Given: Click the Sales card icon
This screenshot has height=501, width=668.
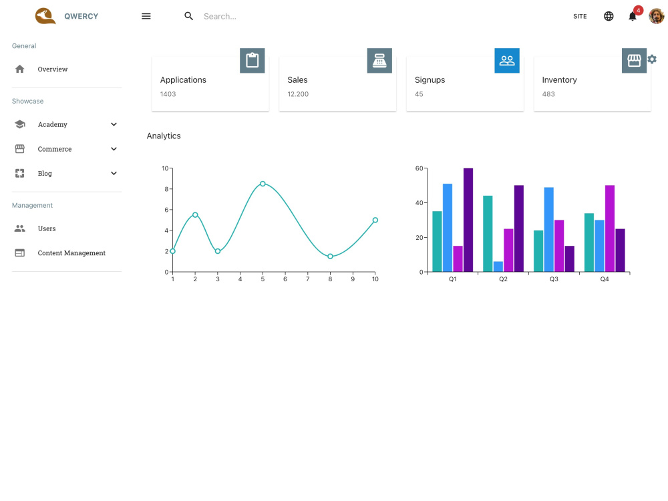Looking at the screenshot, I should coord(379,60).
